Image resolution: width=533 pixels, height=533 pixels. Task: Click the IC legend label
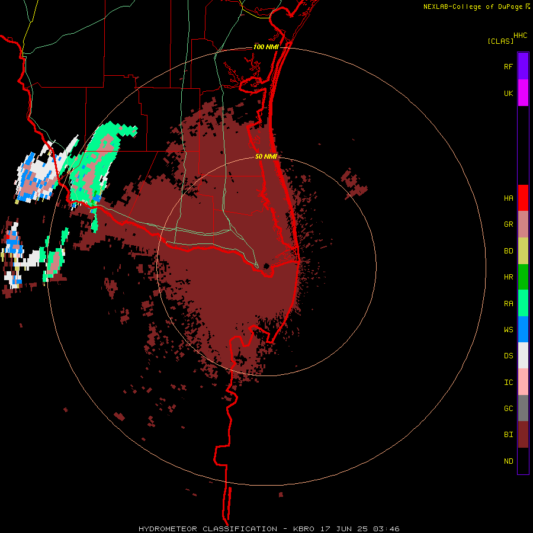click(508, 382)
